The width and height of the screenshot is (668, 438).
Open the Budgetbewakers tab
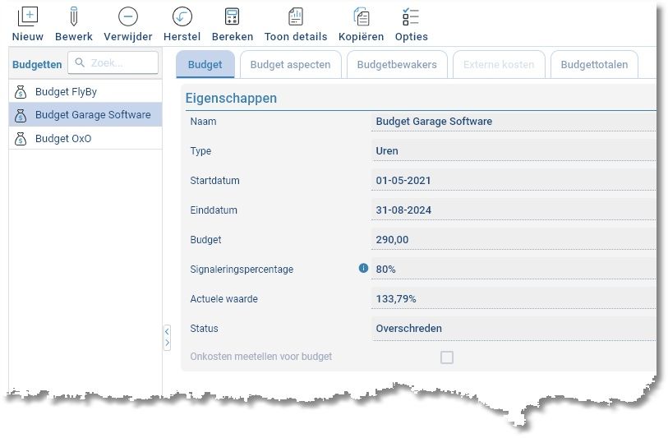pyautogui.click(x=397, y=65)
